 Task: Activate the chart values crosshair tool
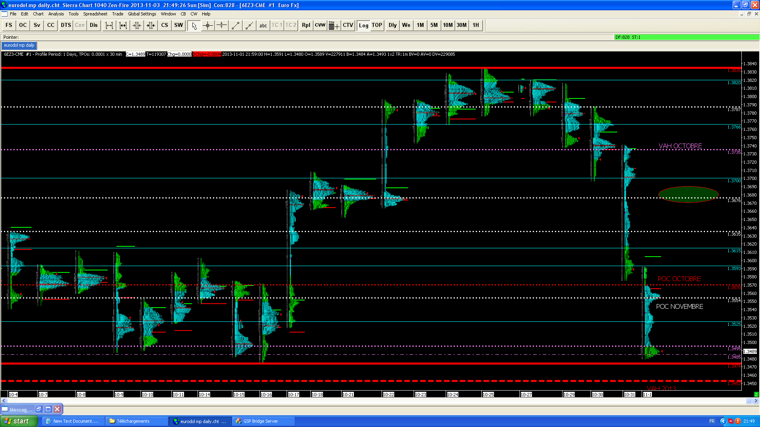pyautogui.click(x=208, y=25)
